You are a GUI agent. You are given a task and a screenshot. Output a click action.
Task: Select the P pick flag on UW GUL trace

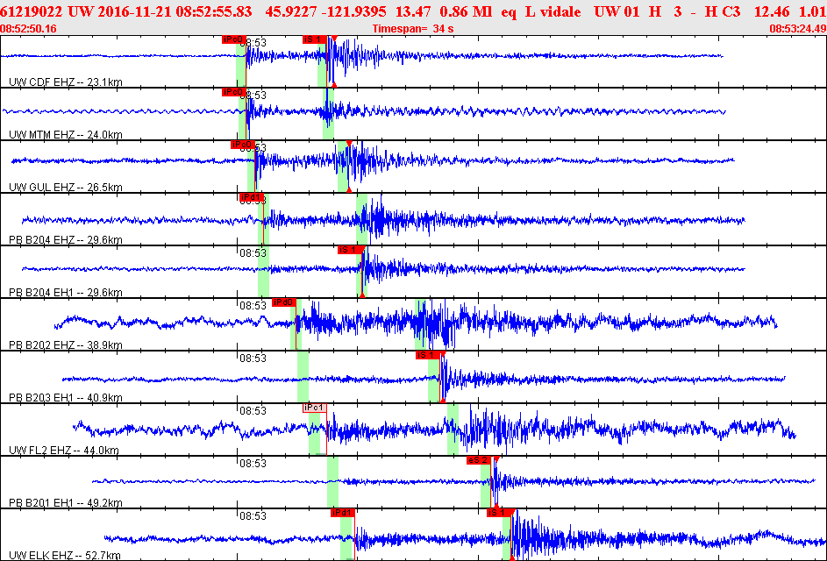click(x=242, y=145)
